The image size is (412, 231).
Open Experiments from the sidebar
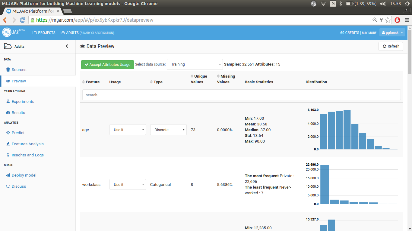(23, 101)
